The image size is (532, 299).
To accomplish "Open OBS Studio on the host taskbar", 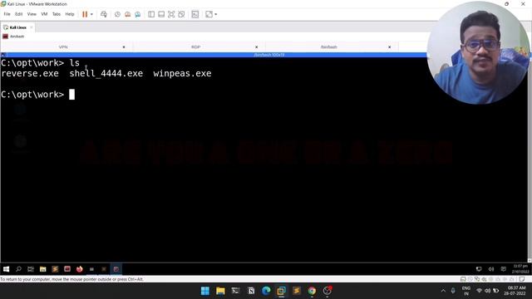I will [x=327, y=291].
